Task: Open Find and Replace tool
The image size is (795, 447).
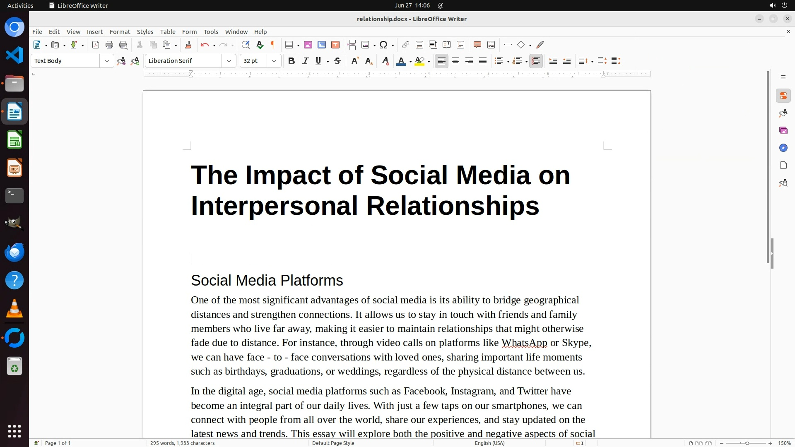Action: (x=246, y=45)
